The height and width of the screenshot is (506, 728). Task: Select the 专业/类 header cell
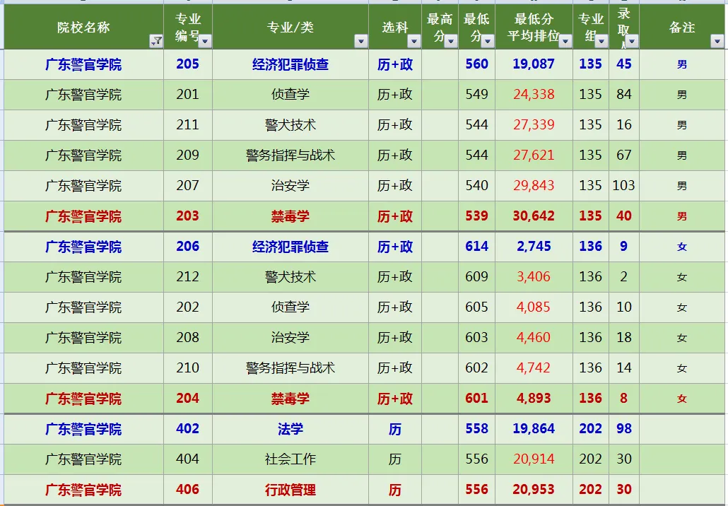290,27
